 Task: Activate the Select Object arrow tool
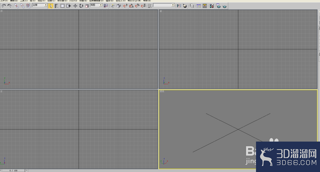coord(51,6)
